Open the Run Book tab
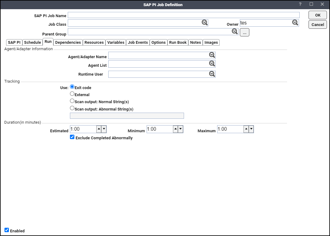This screenshot has height=236, width=330. 178,43
